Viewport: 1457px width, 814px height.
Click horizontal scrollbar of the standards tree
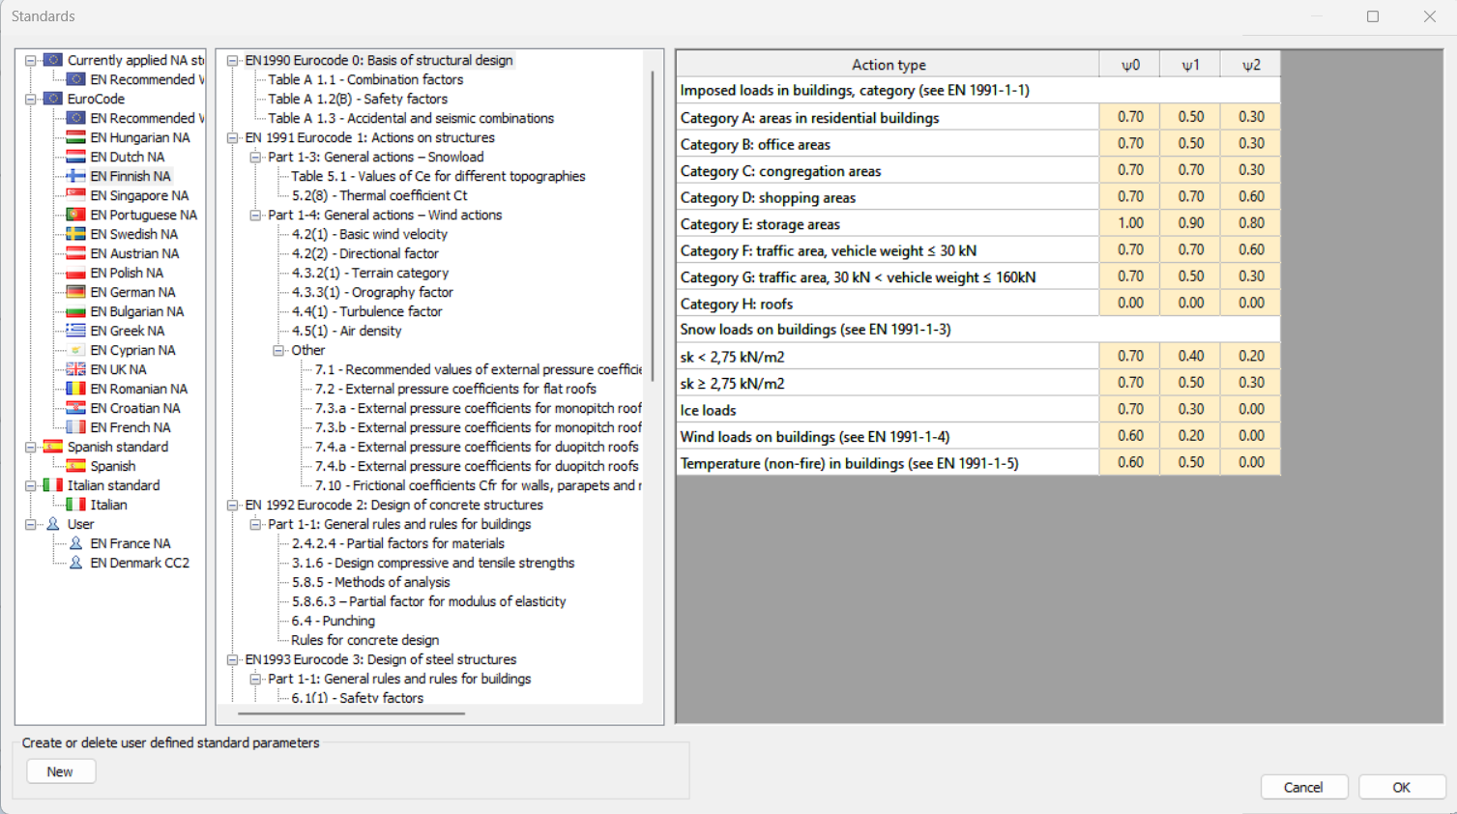pyautogui.click(x=351, y=713)
